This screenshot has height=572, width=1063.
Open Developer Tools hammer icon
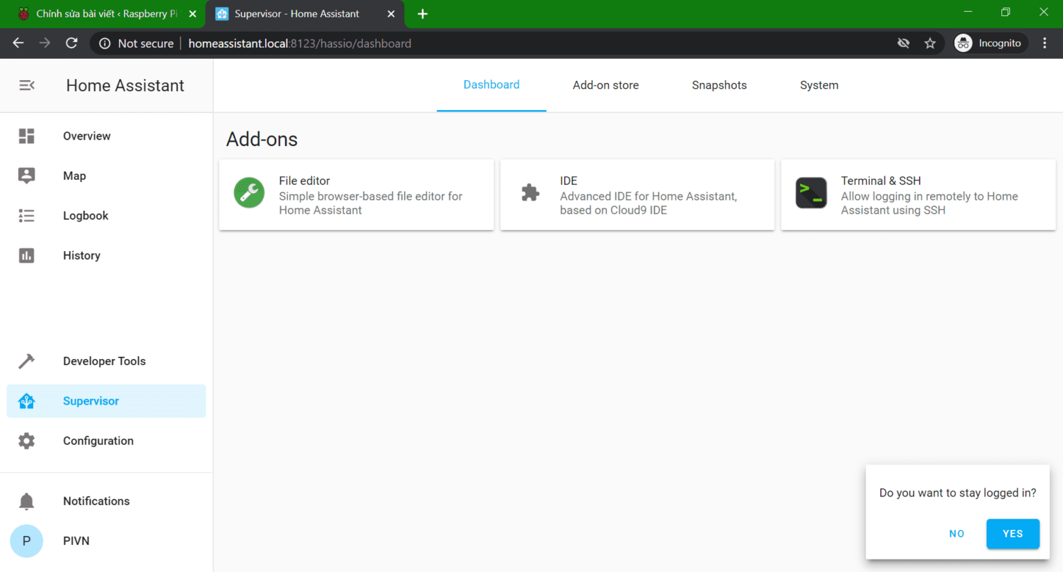pyautogui.click(x=26, y=361)
